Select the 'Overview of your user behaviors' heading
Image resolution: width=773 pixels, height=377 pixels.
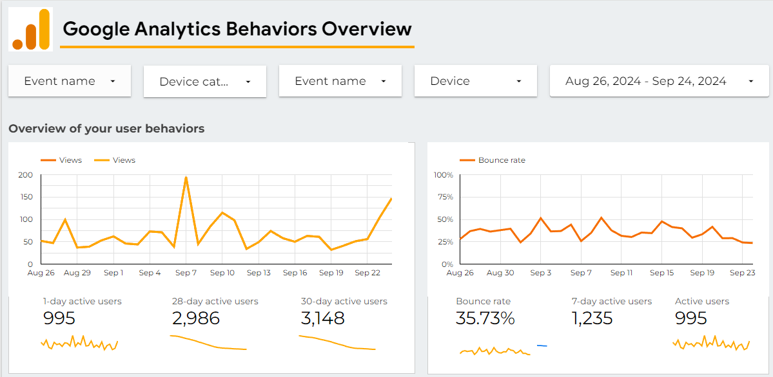tap(106, 129)
